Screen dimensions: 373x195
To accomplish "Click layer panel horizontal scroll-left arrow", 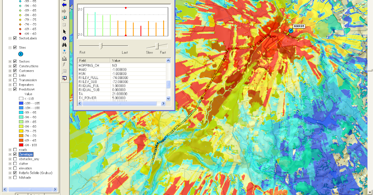I will pos(5,189).
